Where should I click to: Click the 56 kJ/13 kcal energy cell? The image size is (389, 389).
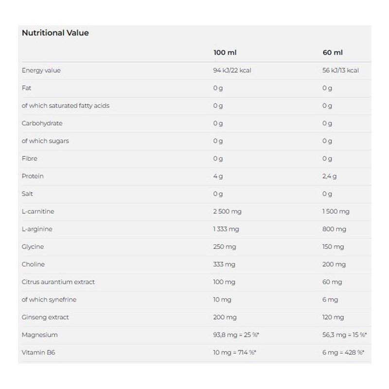click(340, 71)
